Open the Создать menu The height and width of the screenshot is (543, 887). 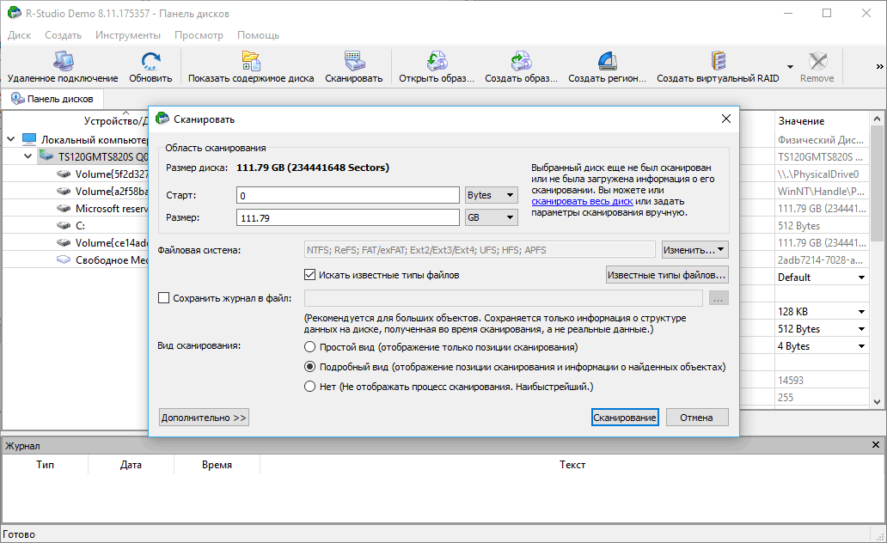coord(64,35)
